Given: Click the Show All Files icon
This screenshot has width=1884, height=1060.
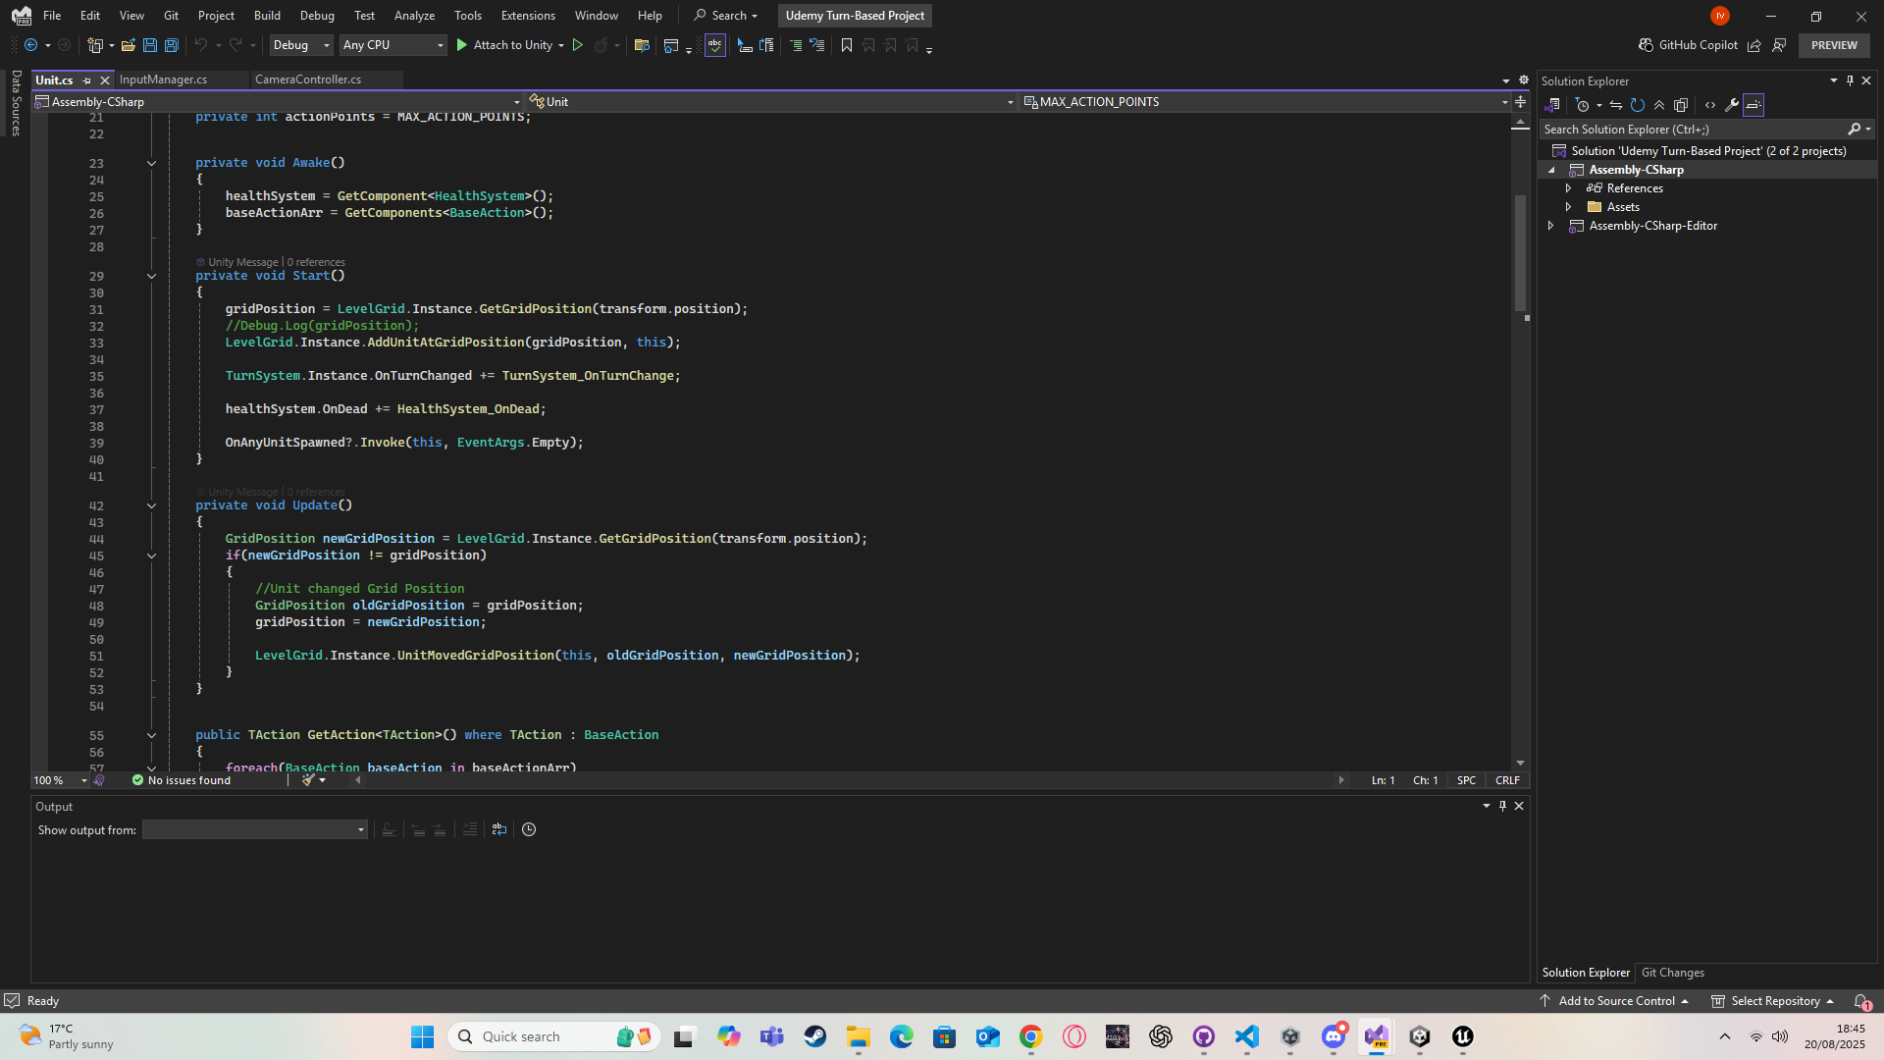Looking at the screenshot, I should (x=1681, y=105).
